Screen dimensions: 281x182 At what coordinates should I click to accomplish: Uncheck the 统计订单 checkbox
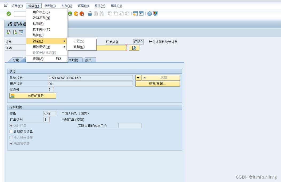coord(11,126)
